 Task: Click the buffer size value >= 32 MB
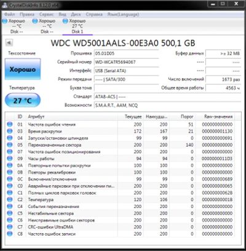223,53
